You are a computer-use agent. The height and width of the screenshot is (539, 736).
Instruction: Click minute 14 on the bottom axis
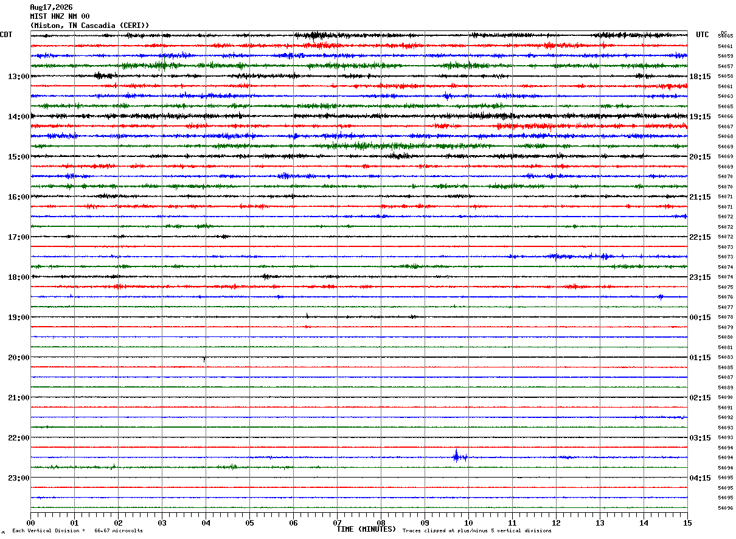click(x=644, y=523)
